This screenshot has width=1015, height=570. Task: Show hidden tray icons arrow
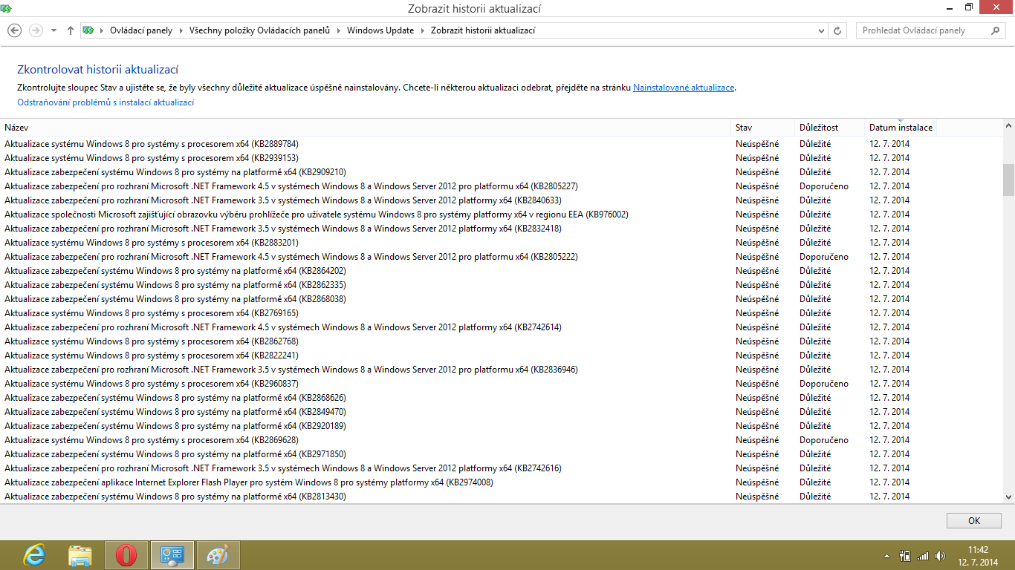tap(886, 555)
